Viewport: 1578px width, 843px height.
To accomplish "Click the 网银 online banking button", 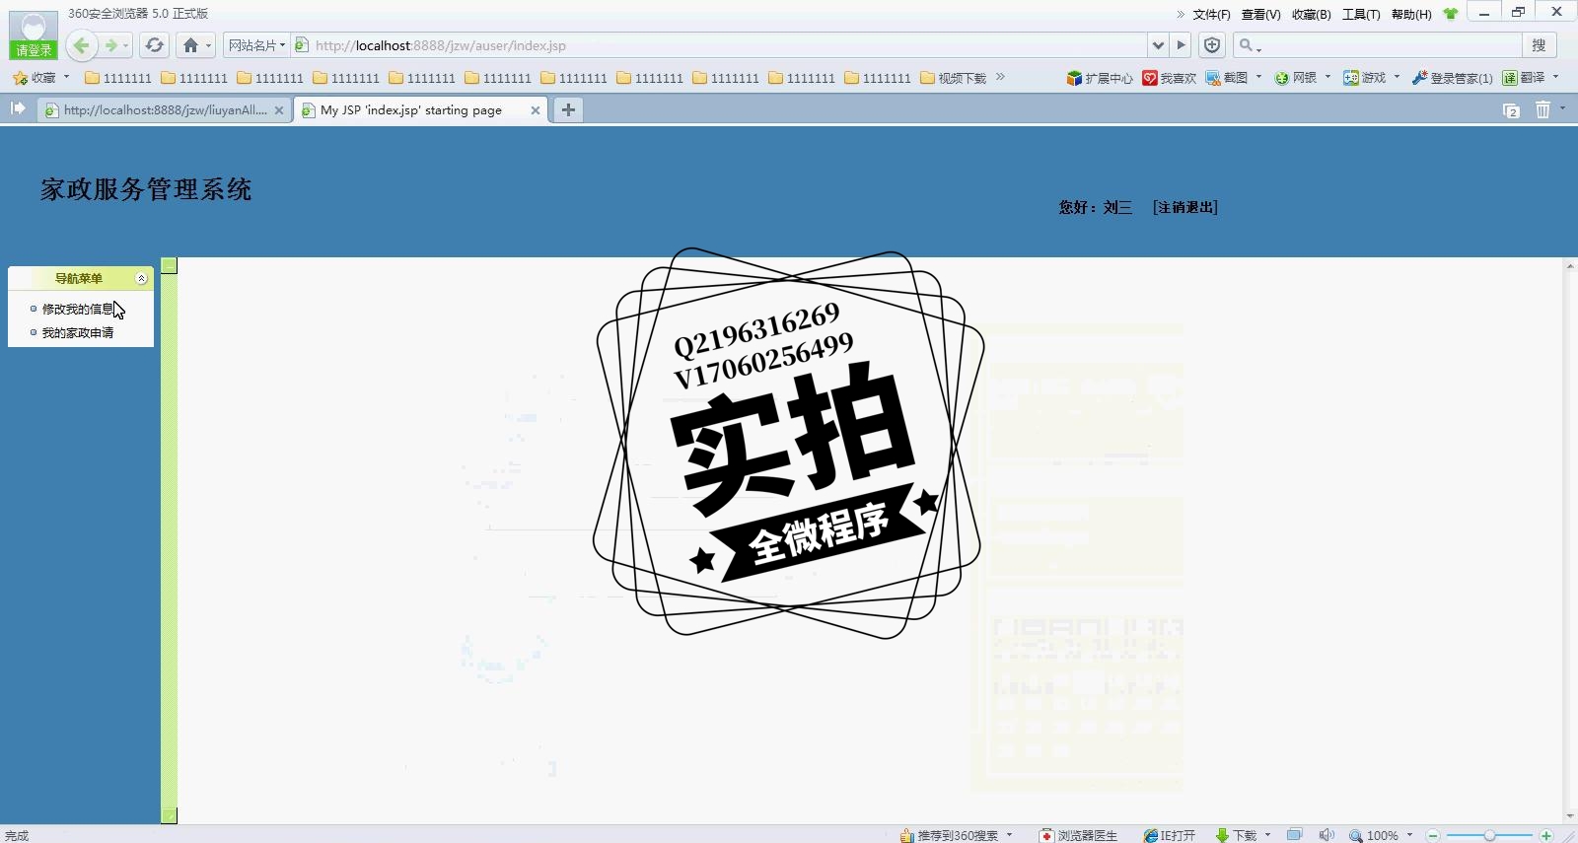I will point(1296,77).
